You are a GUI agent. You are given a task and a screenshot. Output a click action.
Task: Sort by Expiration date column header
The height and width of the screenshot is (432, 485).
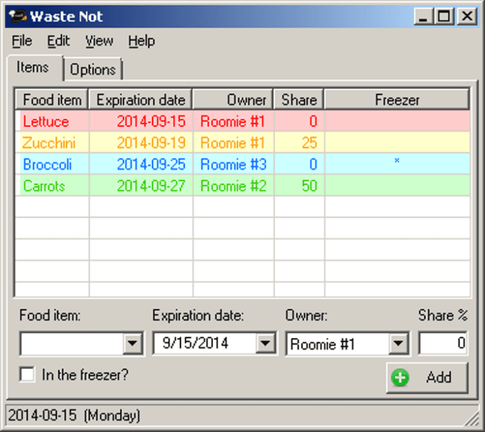pos(141,100)
